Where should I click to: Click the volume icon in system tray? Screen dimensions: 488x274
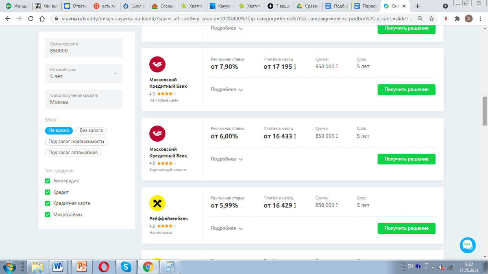441,267
